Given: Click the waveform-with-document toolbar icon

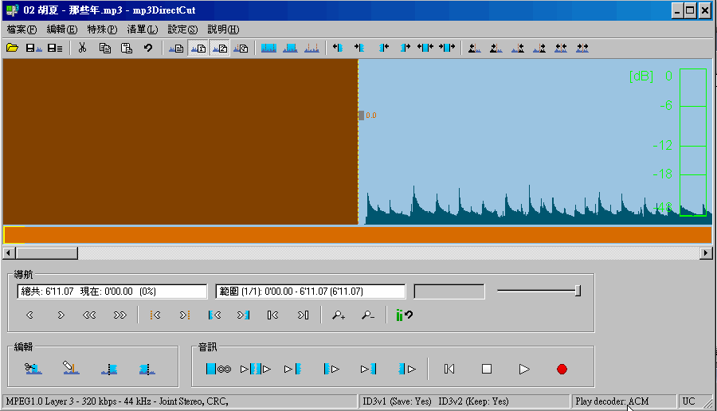Looking at the screenshot, I should [176, 48].
